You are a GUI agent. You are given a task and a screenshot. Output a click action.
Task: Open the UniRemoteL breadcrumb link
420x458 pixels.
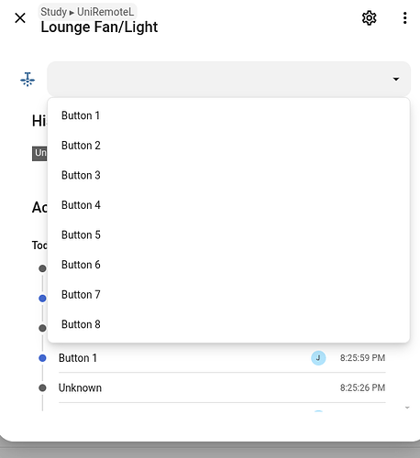pos(105,12)
